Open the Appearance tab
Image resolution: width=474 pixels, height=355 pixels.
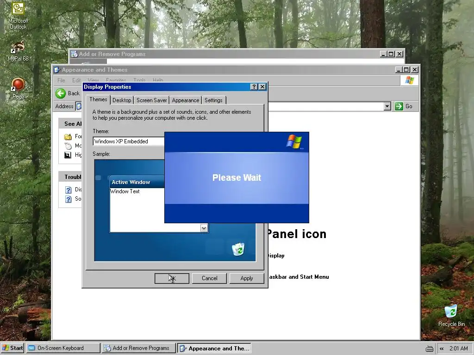(x=186, y=100)
